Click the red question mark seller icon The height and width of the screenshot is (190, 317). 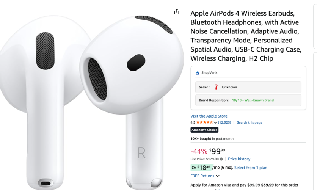[x=216, y=87]
